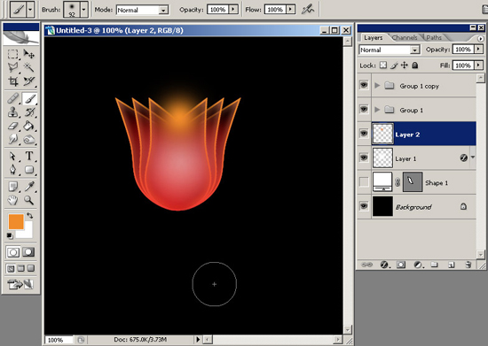Open the layer Fill slider arrow
The height and width of the screenshot is (346, 488).
point(478,65)
